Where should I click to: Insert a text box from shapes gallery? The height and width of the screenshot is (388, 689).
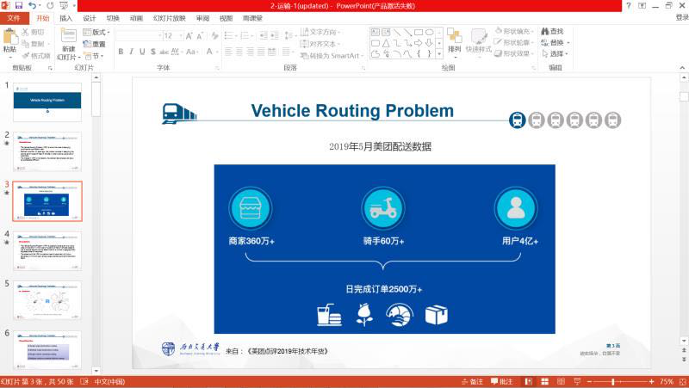(x=376, y=32)
